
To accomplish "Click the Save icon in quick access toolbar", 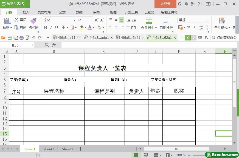I will pyautogui.click(x=10, y=38).
